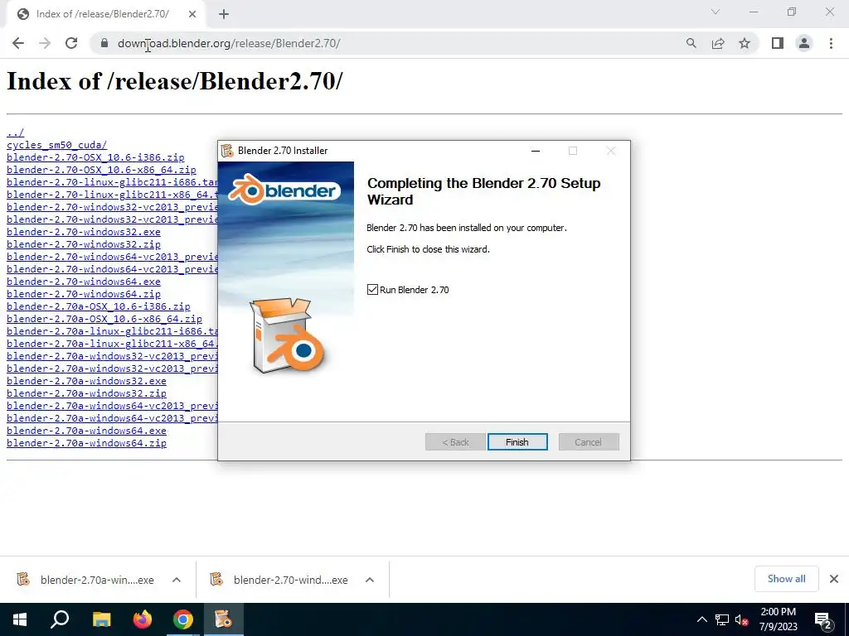
Task: Expand options for blender-2.70a-win....exe download
Action: tap(177, 580)
